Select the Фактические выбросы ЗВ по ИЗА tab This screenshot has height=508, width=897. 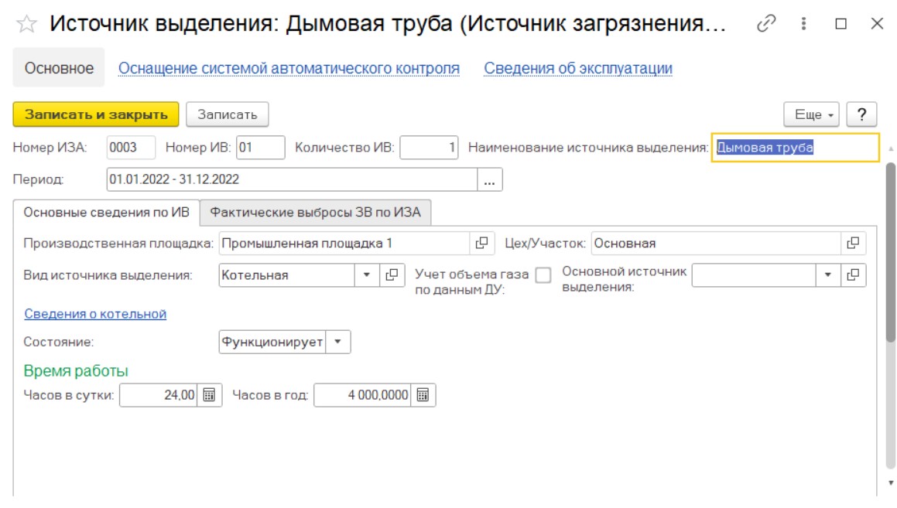click(315, 212)
